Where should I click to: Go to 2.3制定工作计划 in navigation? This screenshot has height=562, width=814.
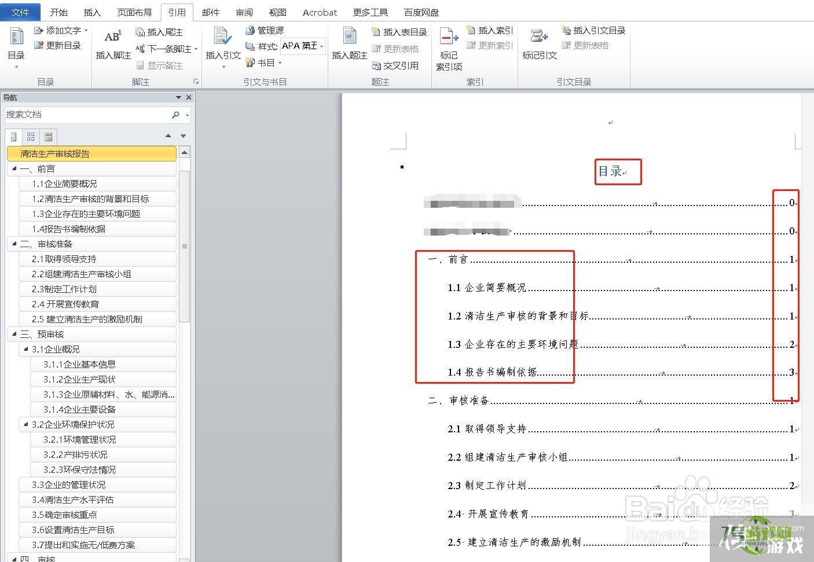coord(97,289)
